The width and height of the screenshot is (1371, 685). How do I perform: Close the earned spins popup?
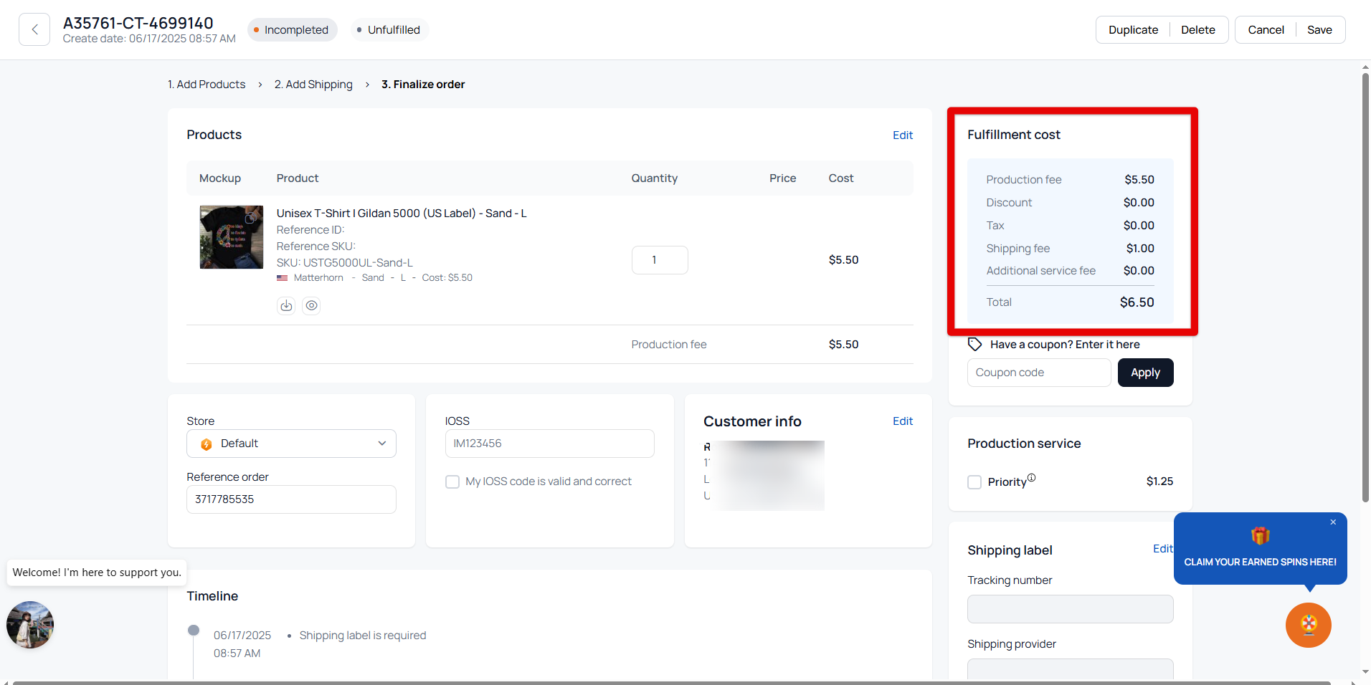pos(1333,522)
